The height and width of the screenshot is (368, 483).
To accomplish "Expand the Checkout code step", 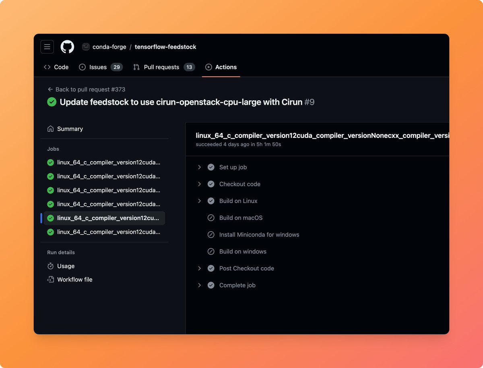I will pos(199,184).
